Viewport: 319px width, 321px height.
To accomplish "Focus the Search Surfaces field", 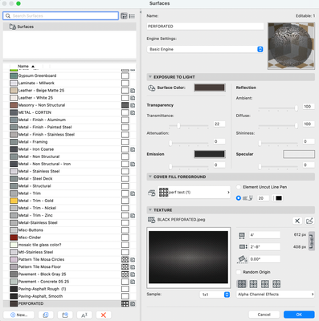I will (x=61, y=16).
